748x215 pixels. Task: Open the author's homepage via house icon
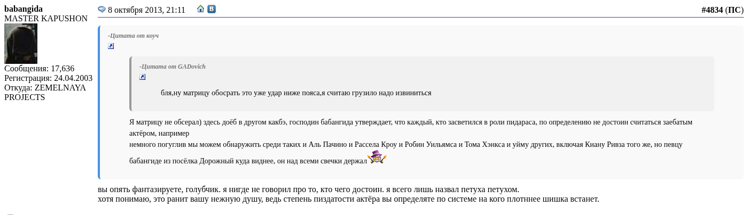[x=201, y=9]
